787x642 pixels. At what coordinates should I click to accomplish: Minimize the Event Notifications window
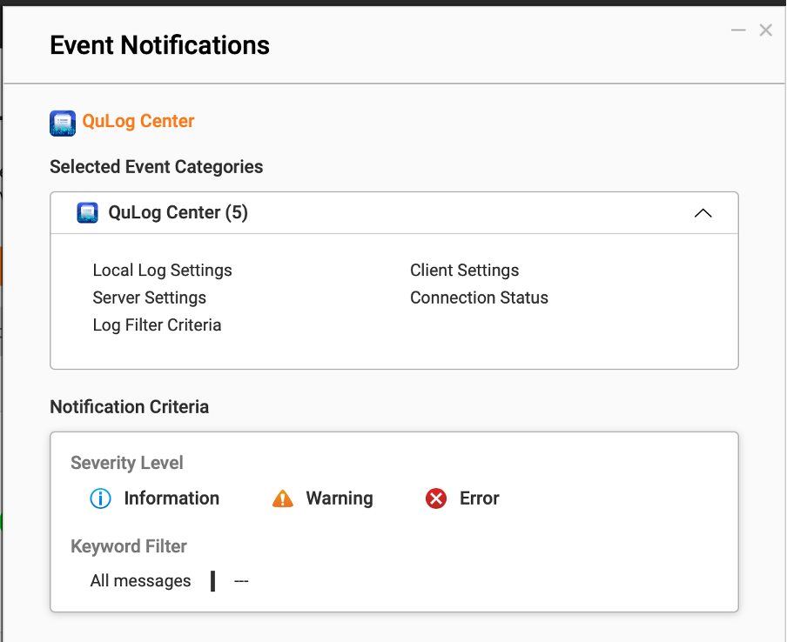tap(738, 30)
